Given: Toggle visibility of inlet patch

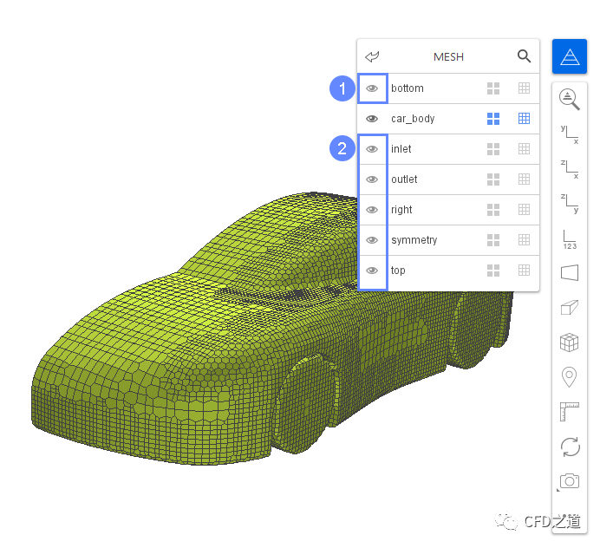Looking at the screenshot, I should tap(372, 149).
